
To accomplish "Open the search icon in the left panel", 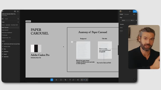I will (x=18, y=19).
